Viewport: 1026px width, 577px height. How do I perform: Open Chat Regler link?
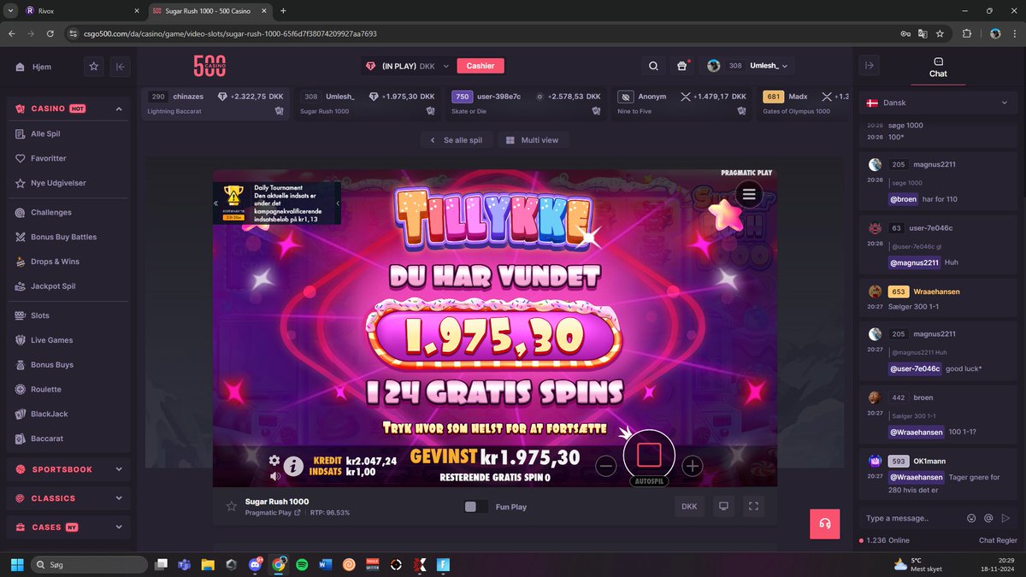coord(998,540)
